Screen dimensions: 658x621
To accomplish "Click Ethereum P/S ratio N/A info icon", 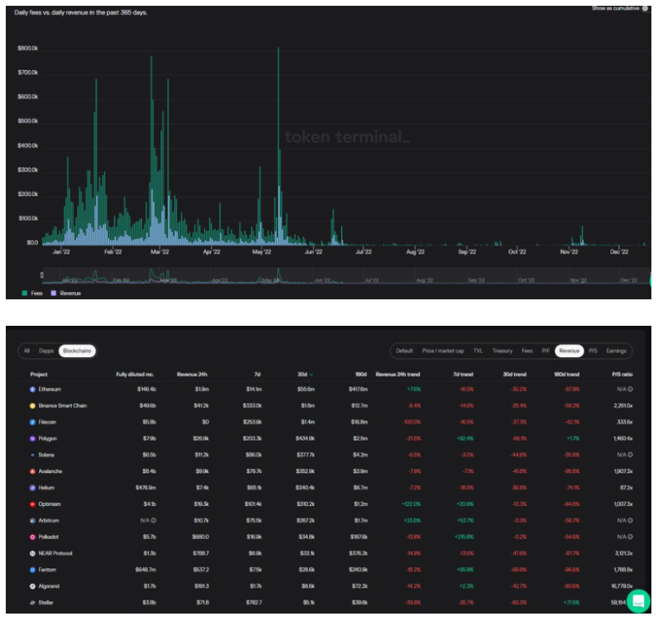I will point(630,389).
